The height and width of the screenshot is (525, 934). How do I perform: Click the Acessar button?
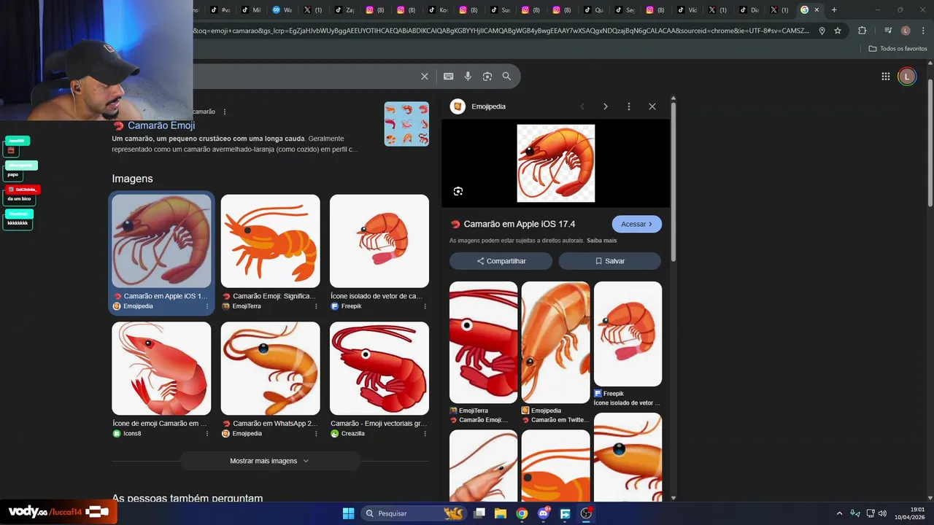coord(637,224)
